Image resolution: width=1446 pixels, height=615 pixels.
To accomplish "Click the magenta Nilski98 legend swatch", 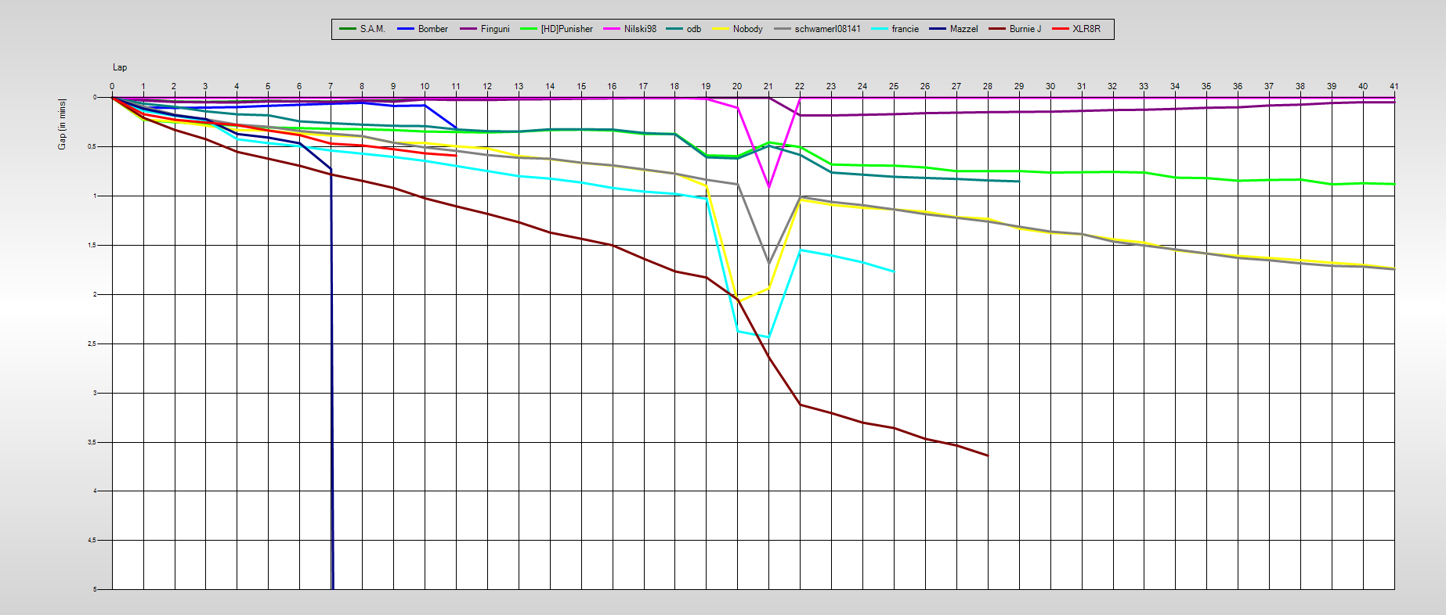I will [x=613, y=29].
